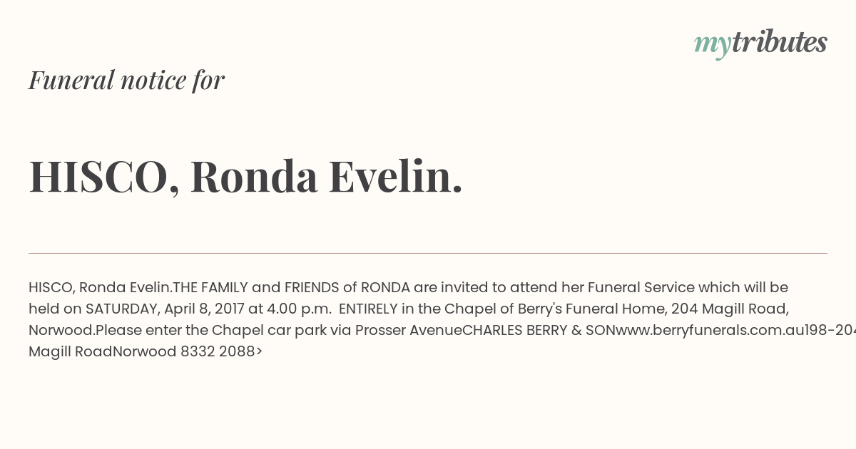Click the dark "tributes" part of logo

(779, 42)
